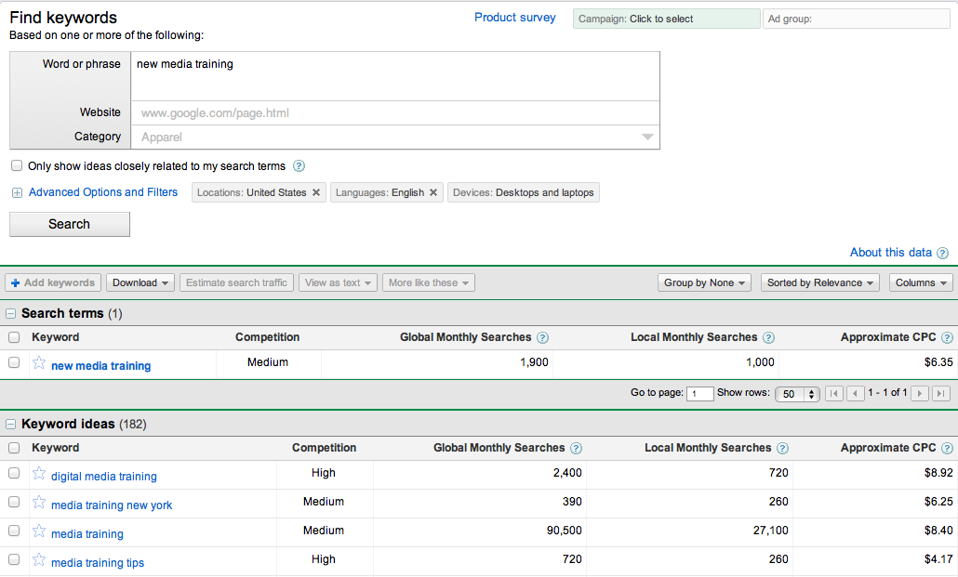Open Campaign: Click to select picker
The image size is (958, 577).
(x=667, y=19)
